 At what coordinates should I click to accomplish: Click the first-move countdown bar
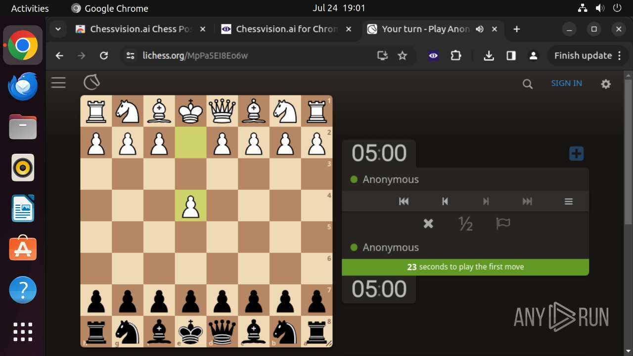(x=465, y=267)
